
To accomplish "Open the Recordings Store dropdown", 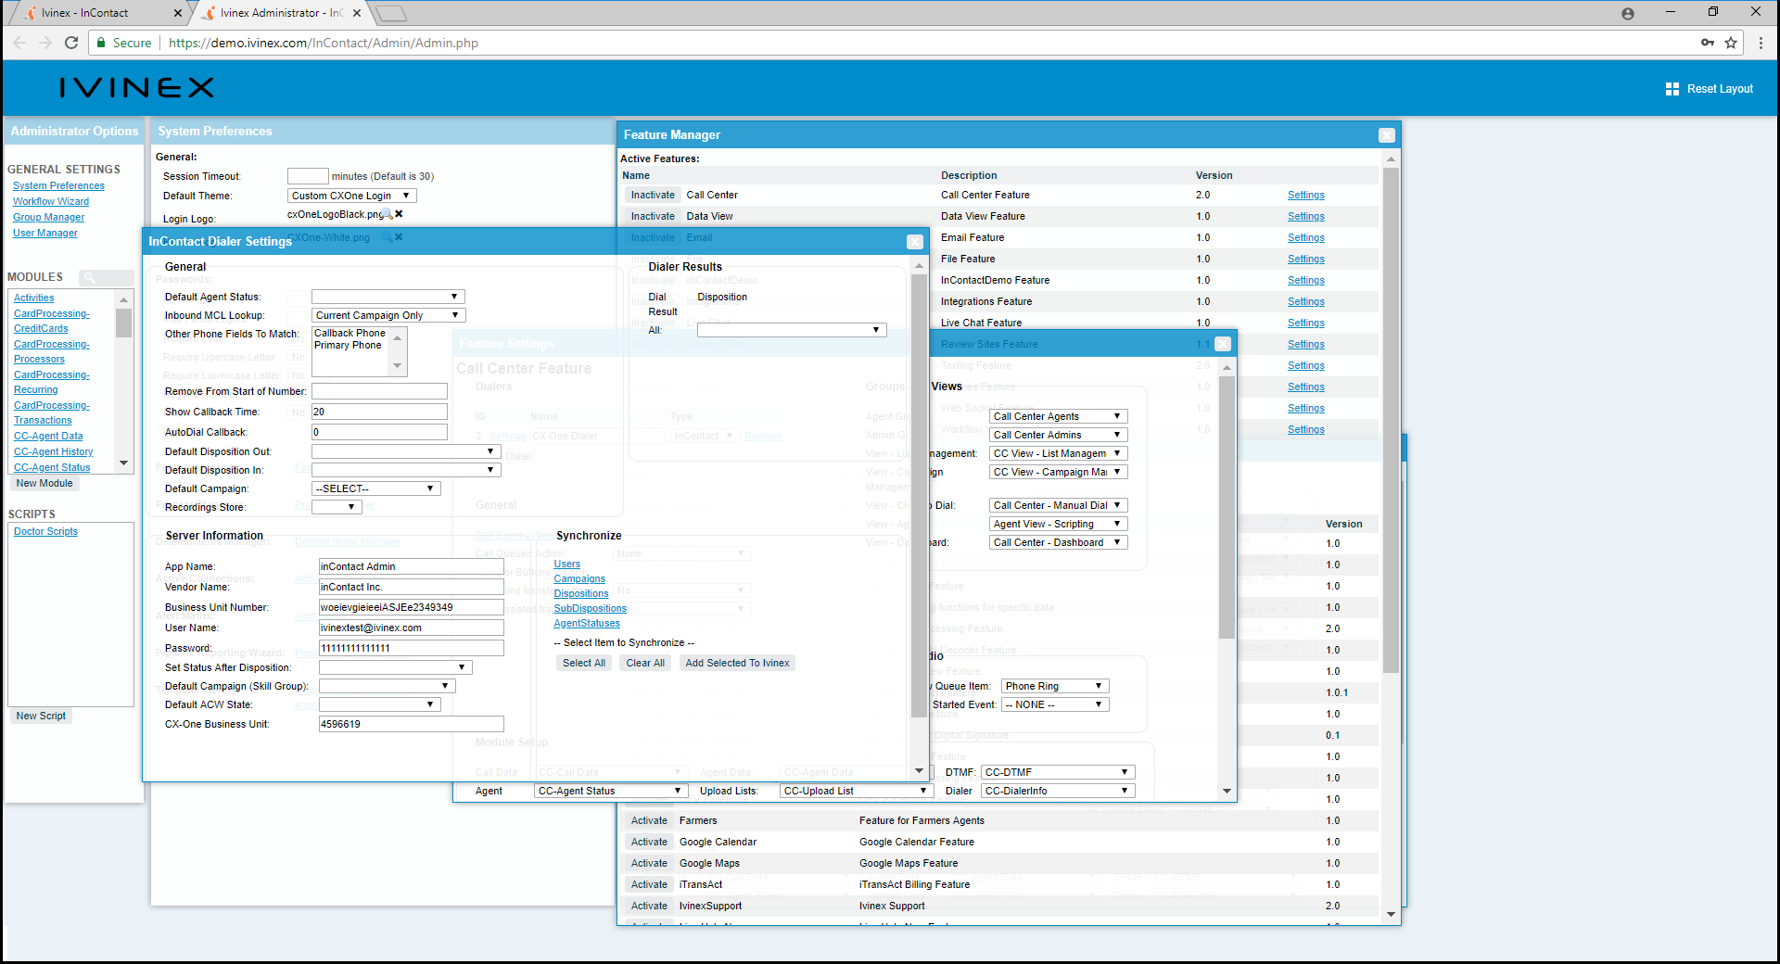I will click(x=336, y=507).
